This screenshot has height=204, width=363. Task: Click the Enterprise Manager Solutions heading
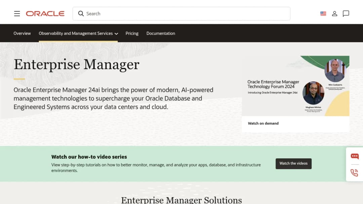coord(181,200)
